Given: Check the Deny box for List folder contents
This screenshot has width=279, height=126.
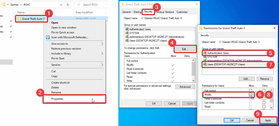Looking at the screenshot, I should coord(264,103).
